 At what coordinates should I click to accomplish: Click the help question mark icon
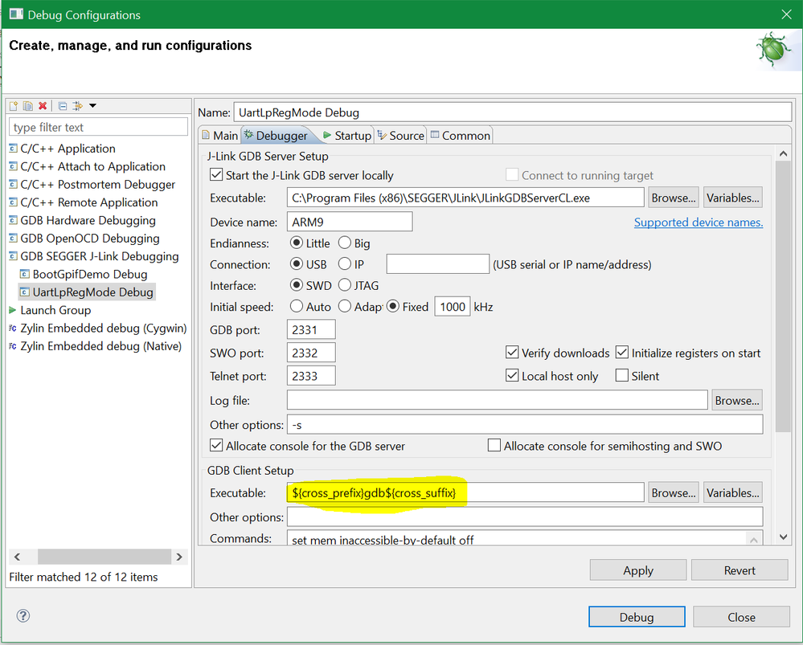pyautogui.click(x=23, y=616)
